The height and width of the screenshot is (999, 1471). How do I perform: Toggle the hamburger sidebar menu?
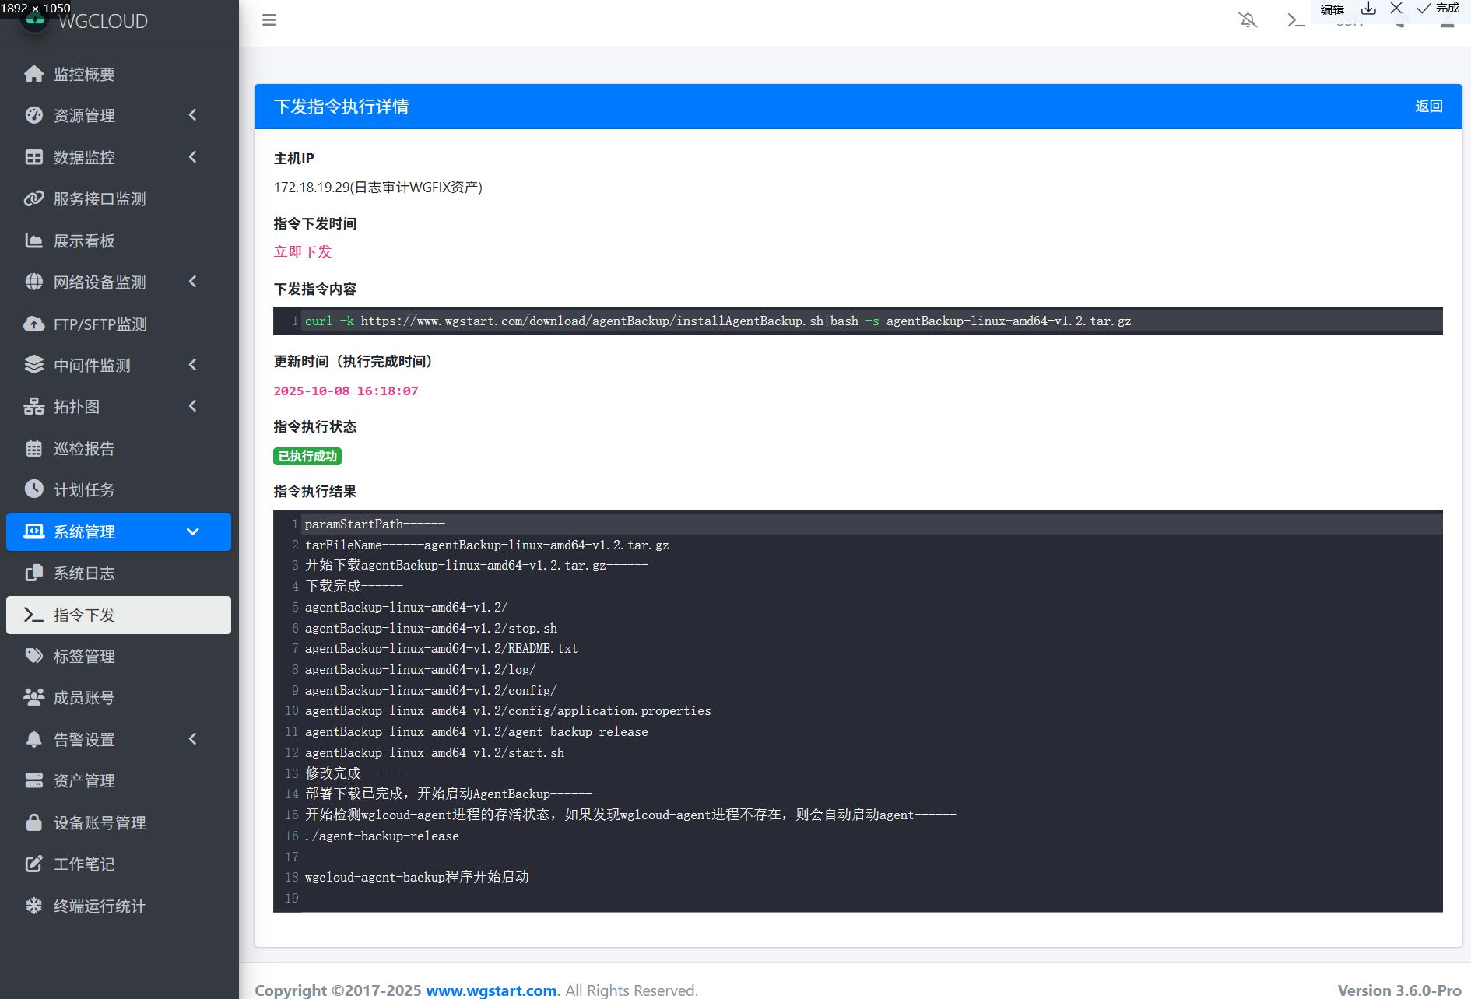[x=269, y=20]
